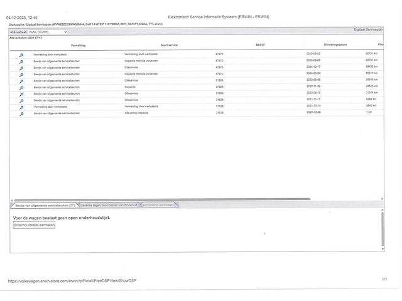View Olieservice 2022-08-19 record via magnifier icon
This screenshot has height=301, width=402.
click(x=21, y=94)
